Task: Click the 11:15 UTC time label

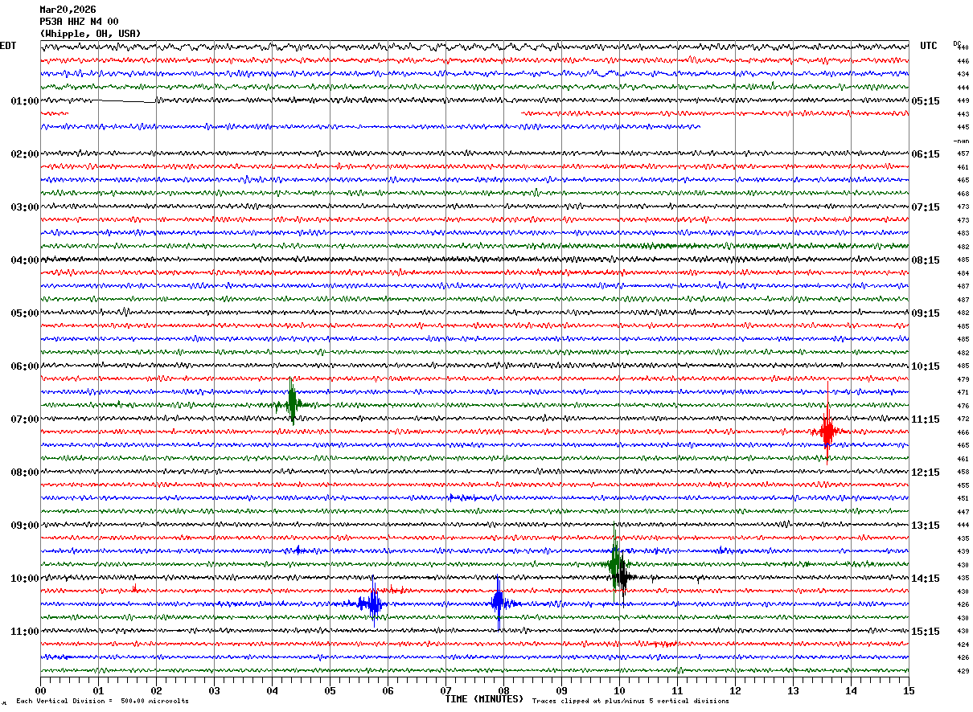Action: (x=926, y=419)
